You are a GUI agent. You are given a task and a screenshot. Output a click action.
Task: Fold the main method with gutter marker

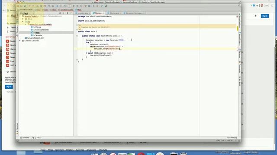point(77,36)
